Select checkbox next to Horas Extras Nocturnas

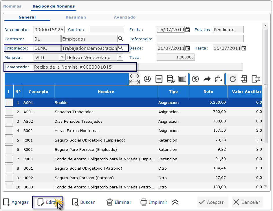[x=9, y=131]
